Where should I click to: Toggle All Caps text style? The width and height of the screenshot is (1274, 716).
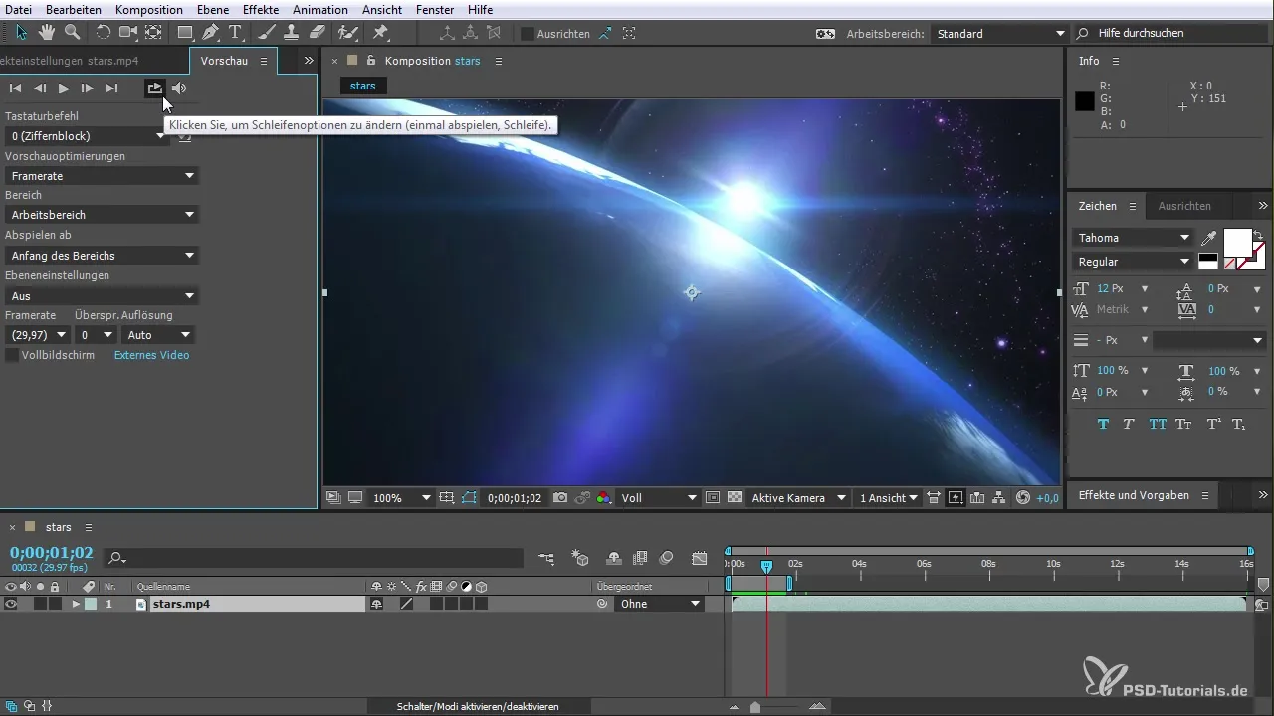[x=1158, y=424]
